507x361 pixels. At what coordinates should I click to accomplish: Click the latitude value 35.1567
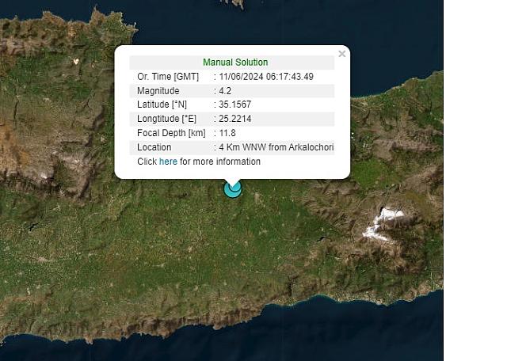click(235, 104)
